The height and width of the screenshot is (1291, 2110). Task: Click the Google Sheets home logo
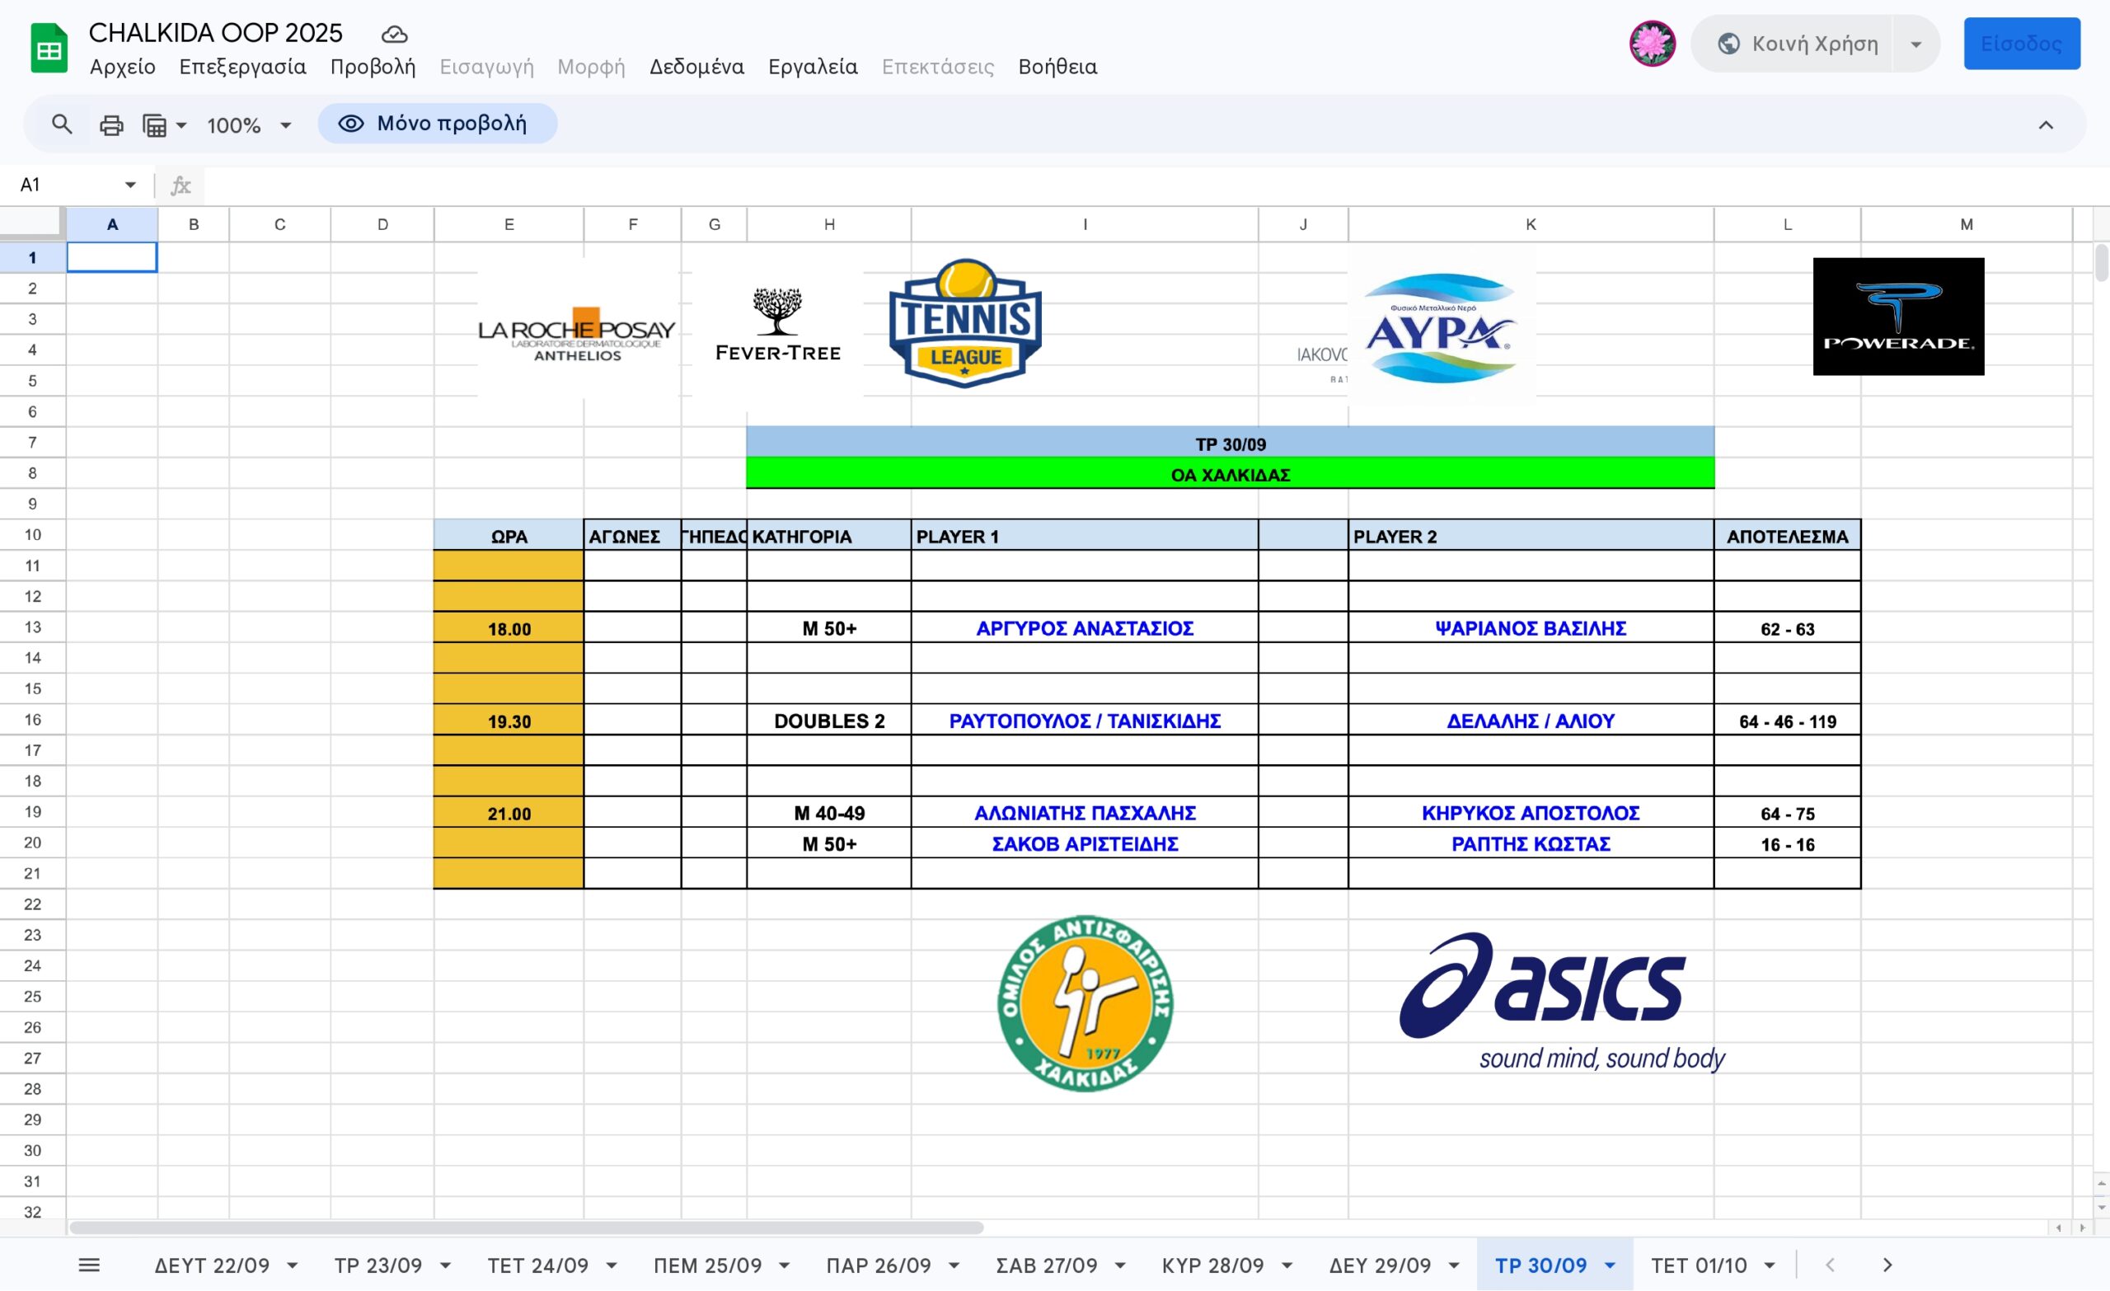click(x=49, y=49)
